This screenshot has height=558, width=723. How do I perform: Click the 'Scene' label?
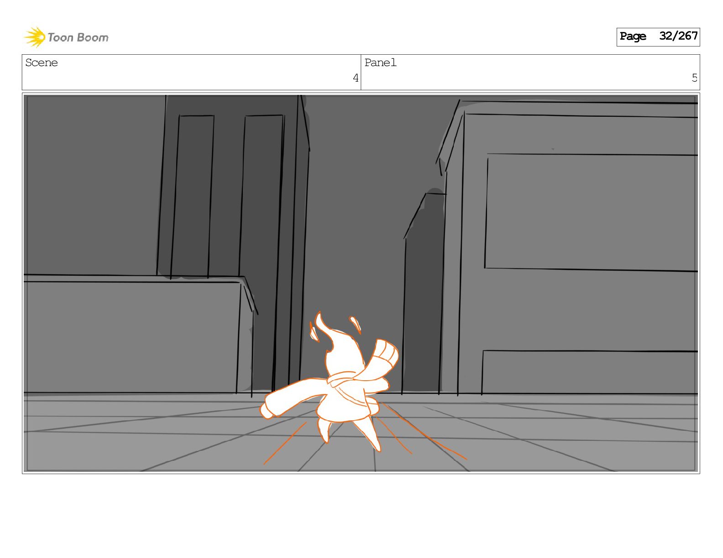tap(42, 62)
